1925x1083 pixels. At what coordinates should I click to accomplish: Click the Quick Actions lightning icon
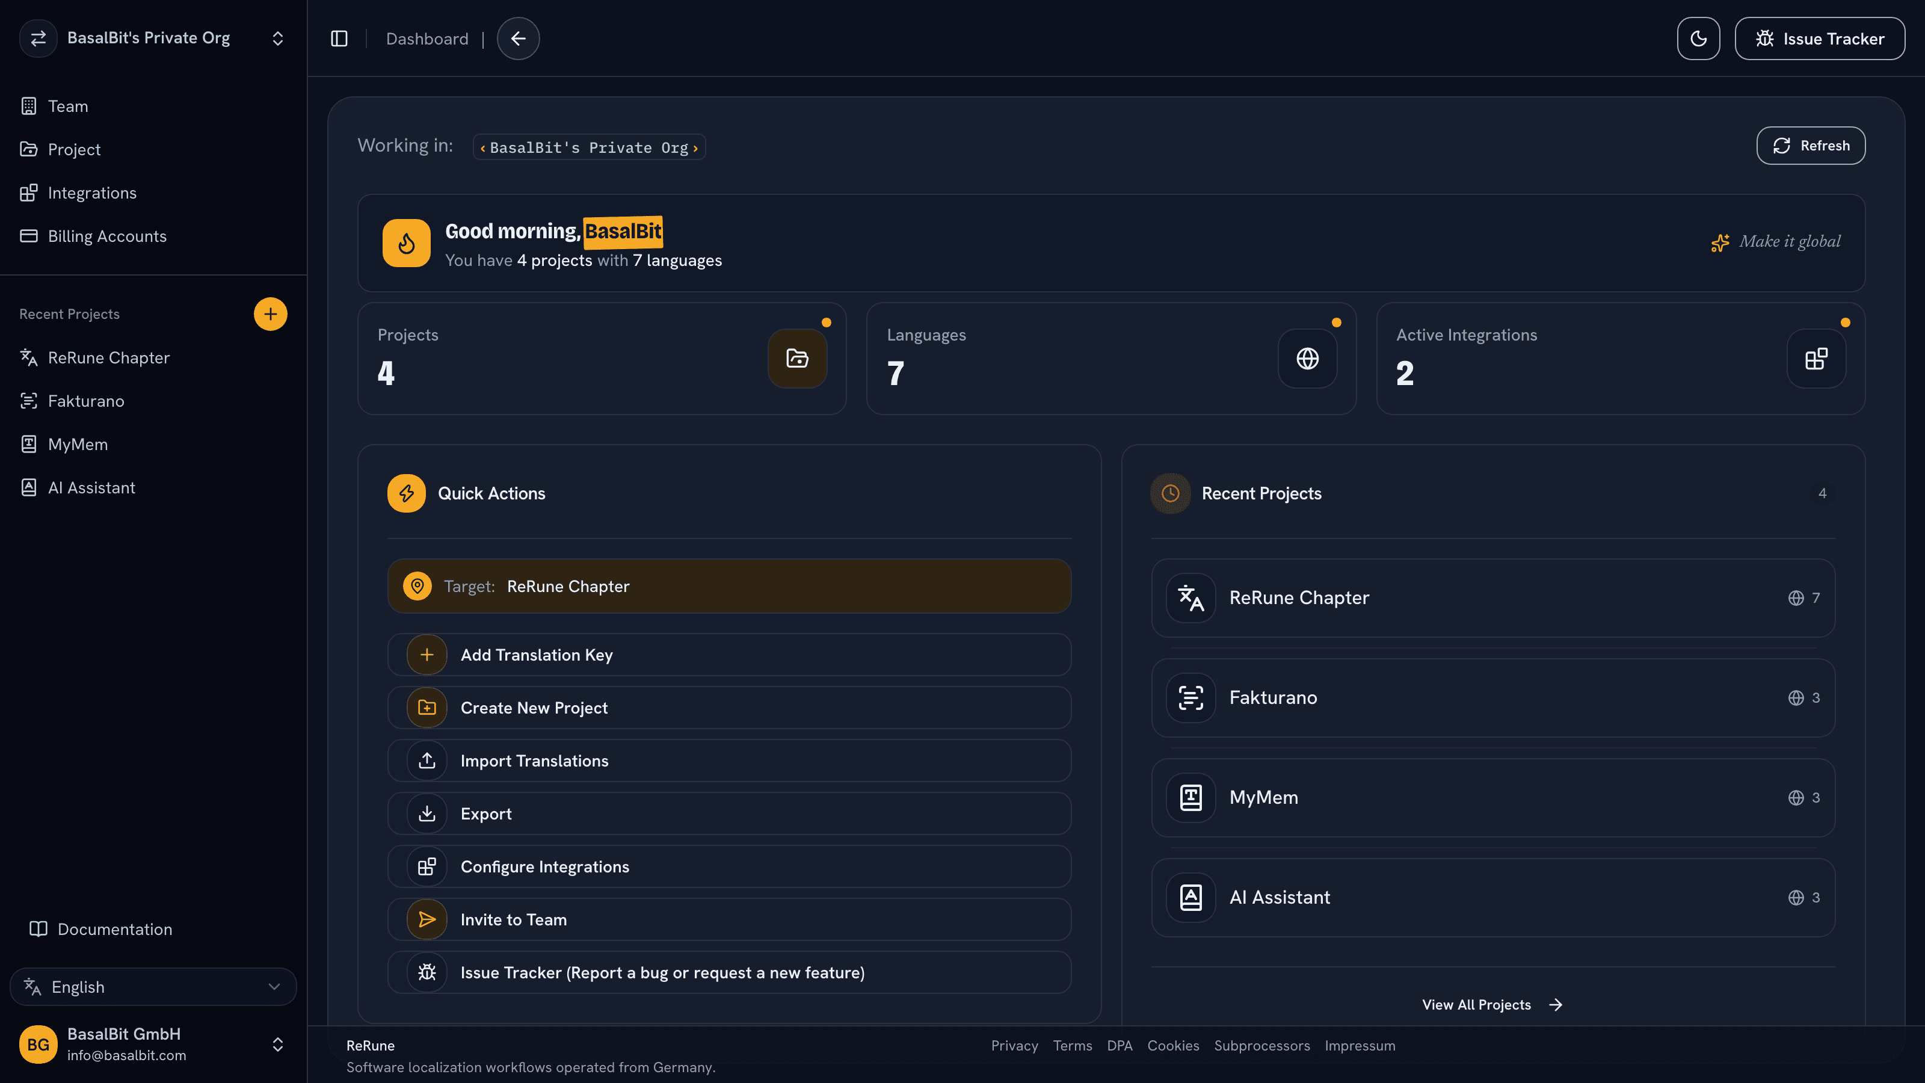[x=407, y=493]
